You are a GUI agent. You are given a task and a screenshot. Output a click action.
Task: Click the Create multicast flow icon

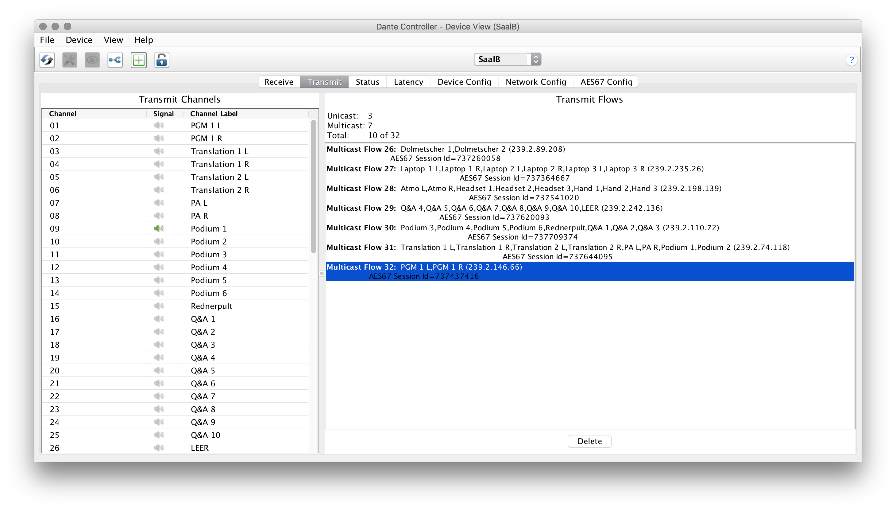(x=115, y=60)
